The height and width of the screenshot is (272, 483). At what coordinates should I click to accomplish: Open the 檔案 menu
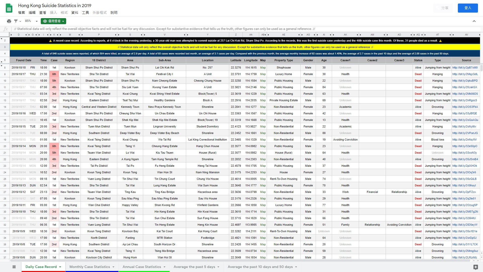(x=21, y=13)
